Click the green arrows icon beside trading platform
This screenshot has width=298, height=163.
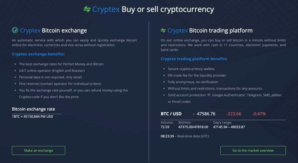(163, 30)
